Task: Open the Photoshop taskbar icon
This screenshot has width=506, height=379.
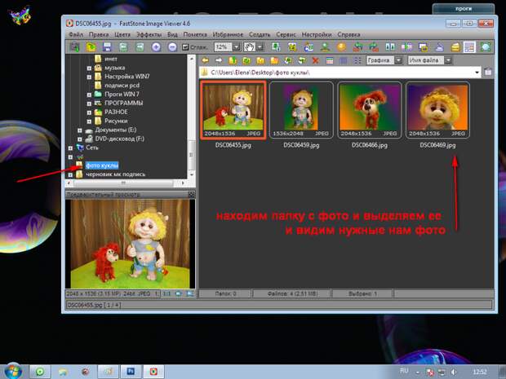Action: pyautogui.click(x=131, y=372)
